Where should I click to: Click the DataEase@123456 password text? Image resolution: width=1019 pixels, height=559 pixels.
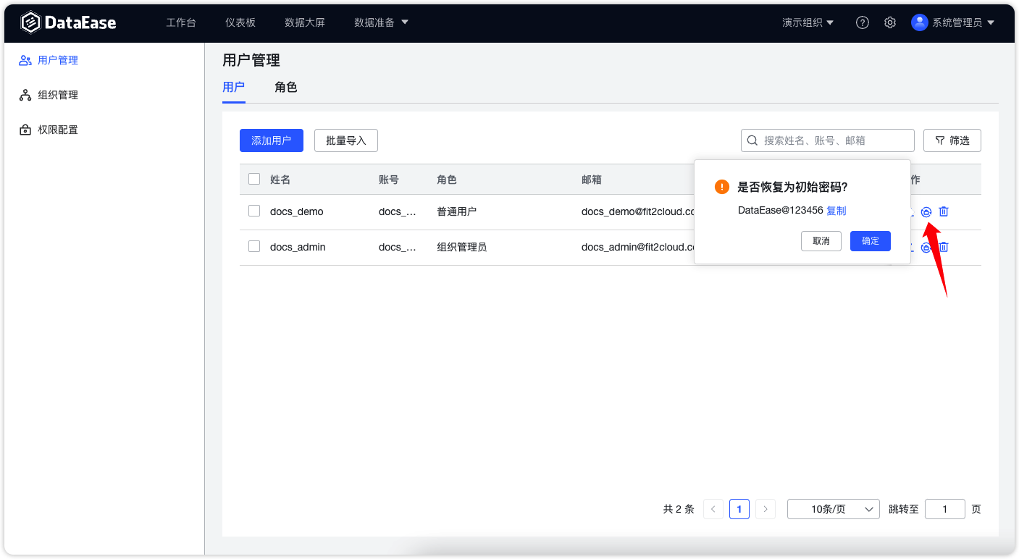(x=781, y=211)
